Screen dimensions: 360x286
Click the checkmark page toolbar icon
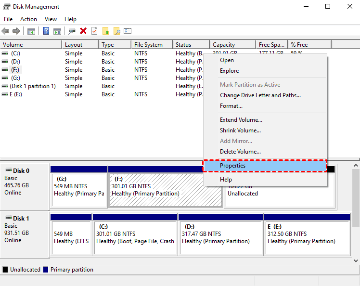point(94,31)
